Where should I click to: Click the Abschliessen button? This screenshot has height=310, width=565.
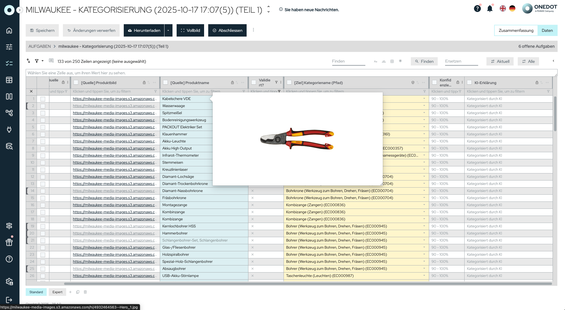[x=227, y=30]
